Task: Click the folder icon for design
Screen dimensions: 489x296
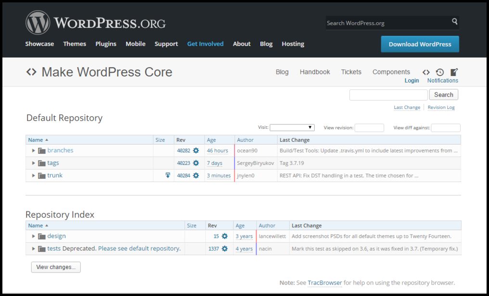Action: (x=42, y=236)
